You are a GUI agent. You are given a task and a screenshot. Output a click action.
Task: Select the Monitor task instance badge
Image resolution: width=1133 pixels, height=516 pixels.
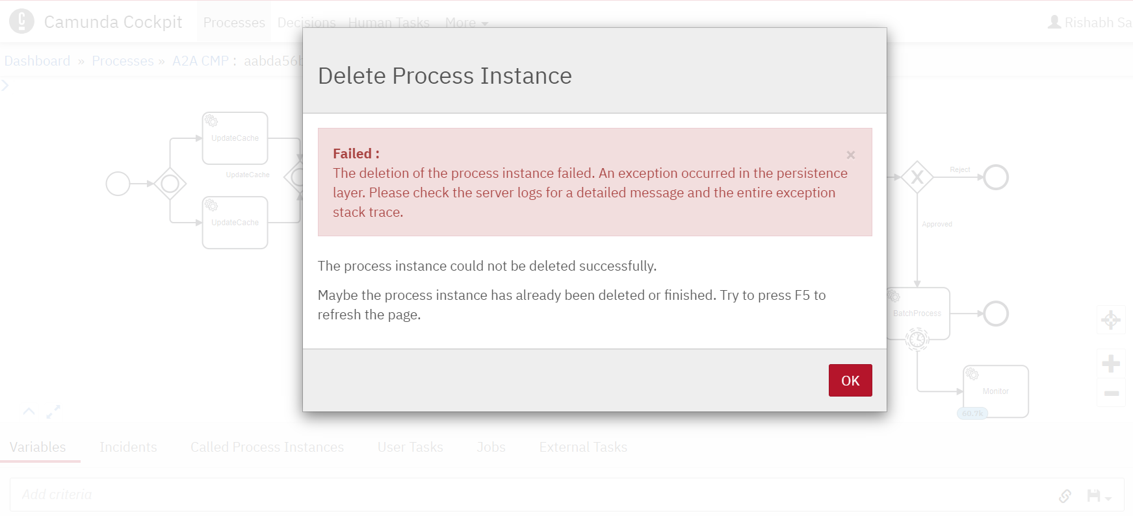(972, 413)
